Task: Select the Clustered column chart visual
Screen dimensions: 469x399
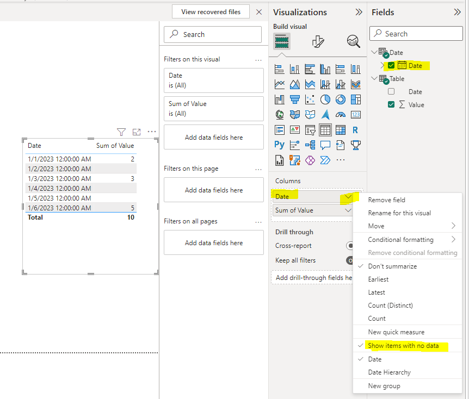Action: [325, 69]
